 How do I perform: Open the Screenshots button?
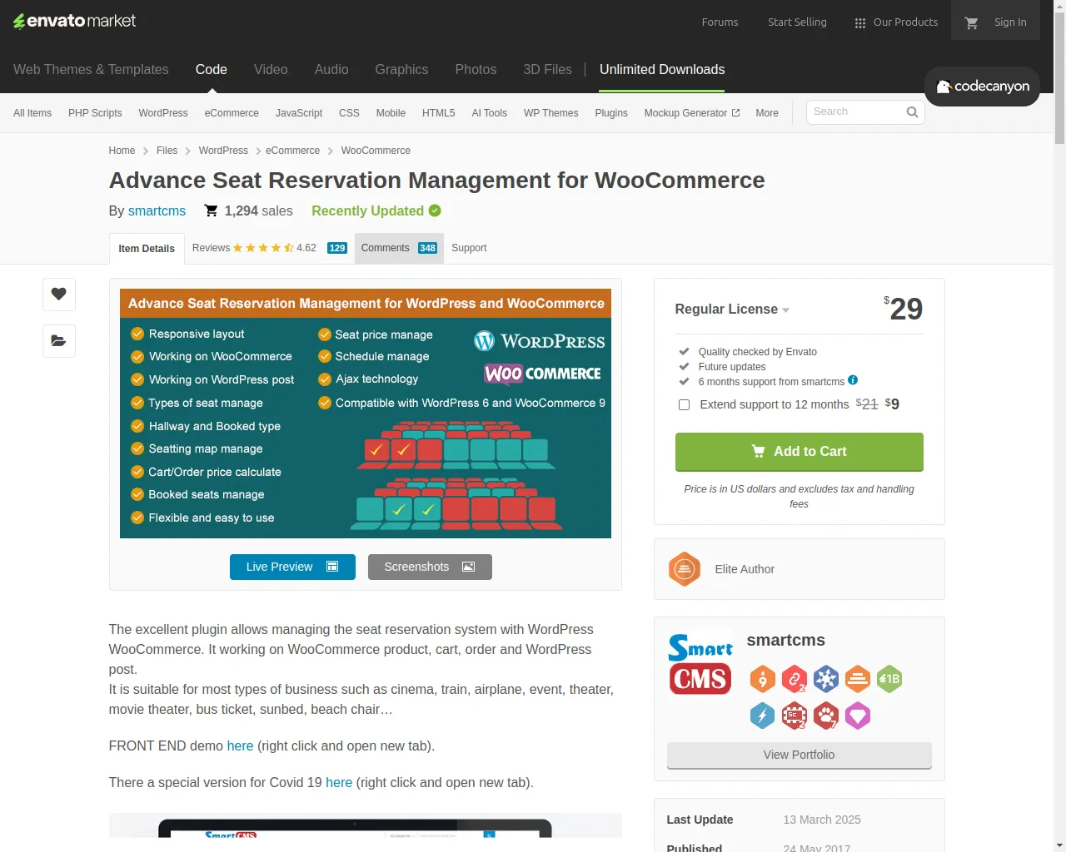430,567
